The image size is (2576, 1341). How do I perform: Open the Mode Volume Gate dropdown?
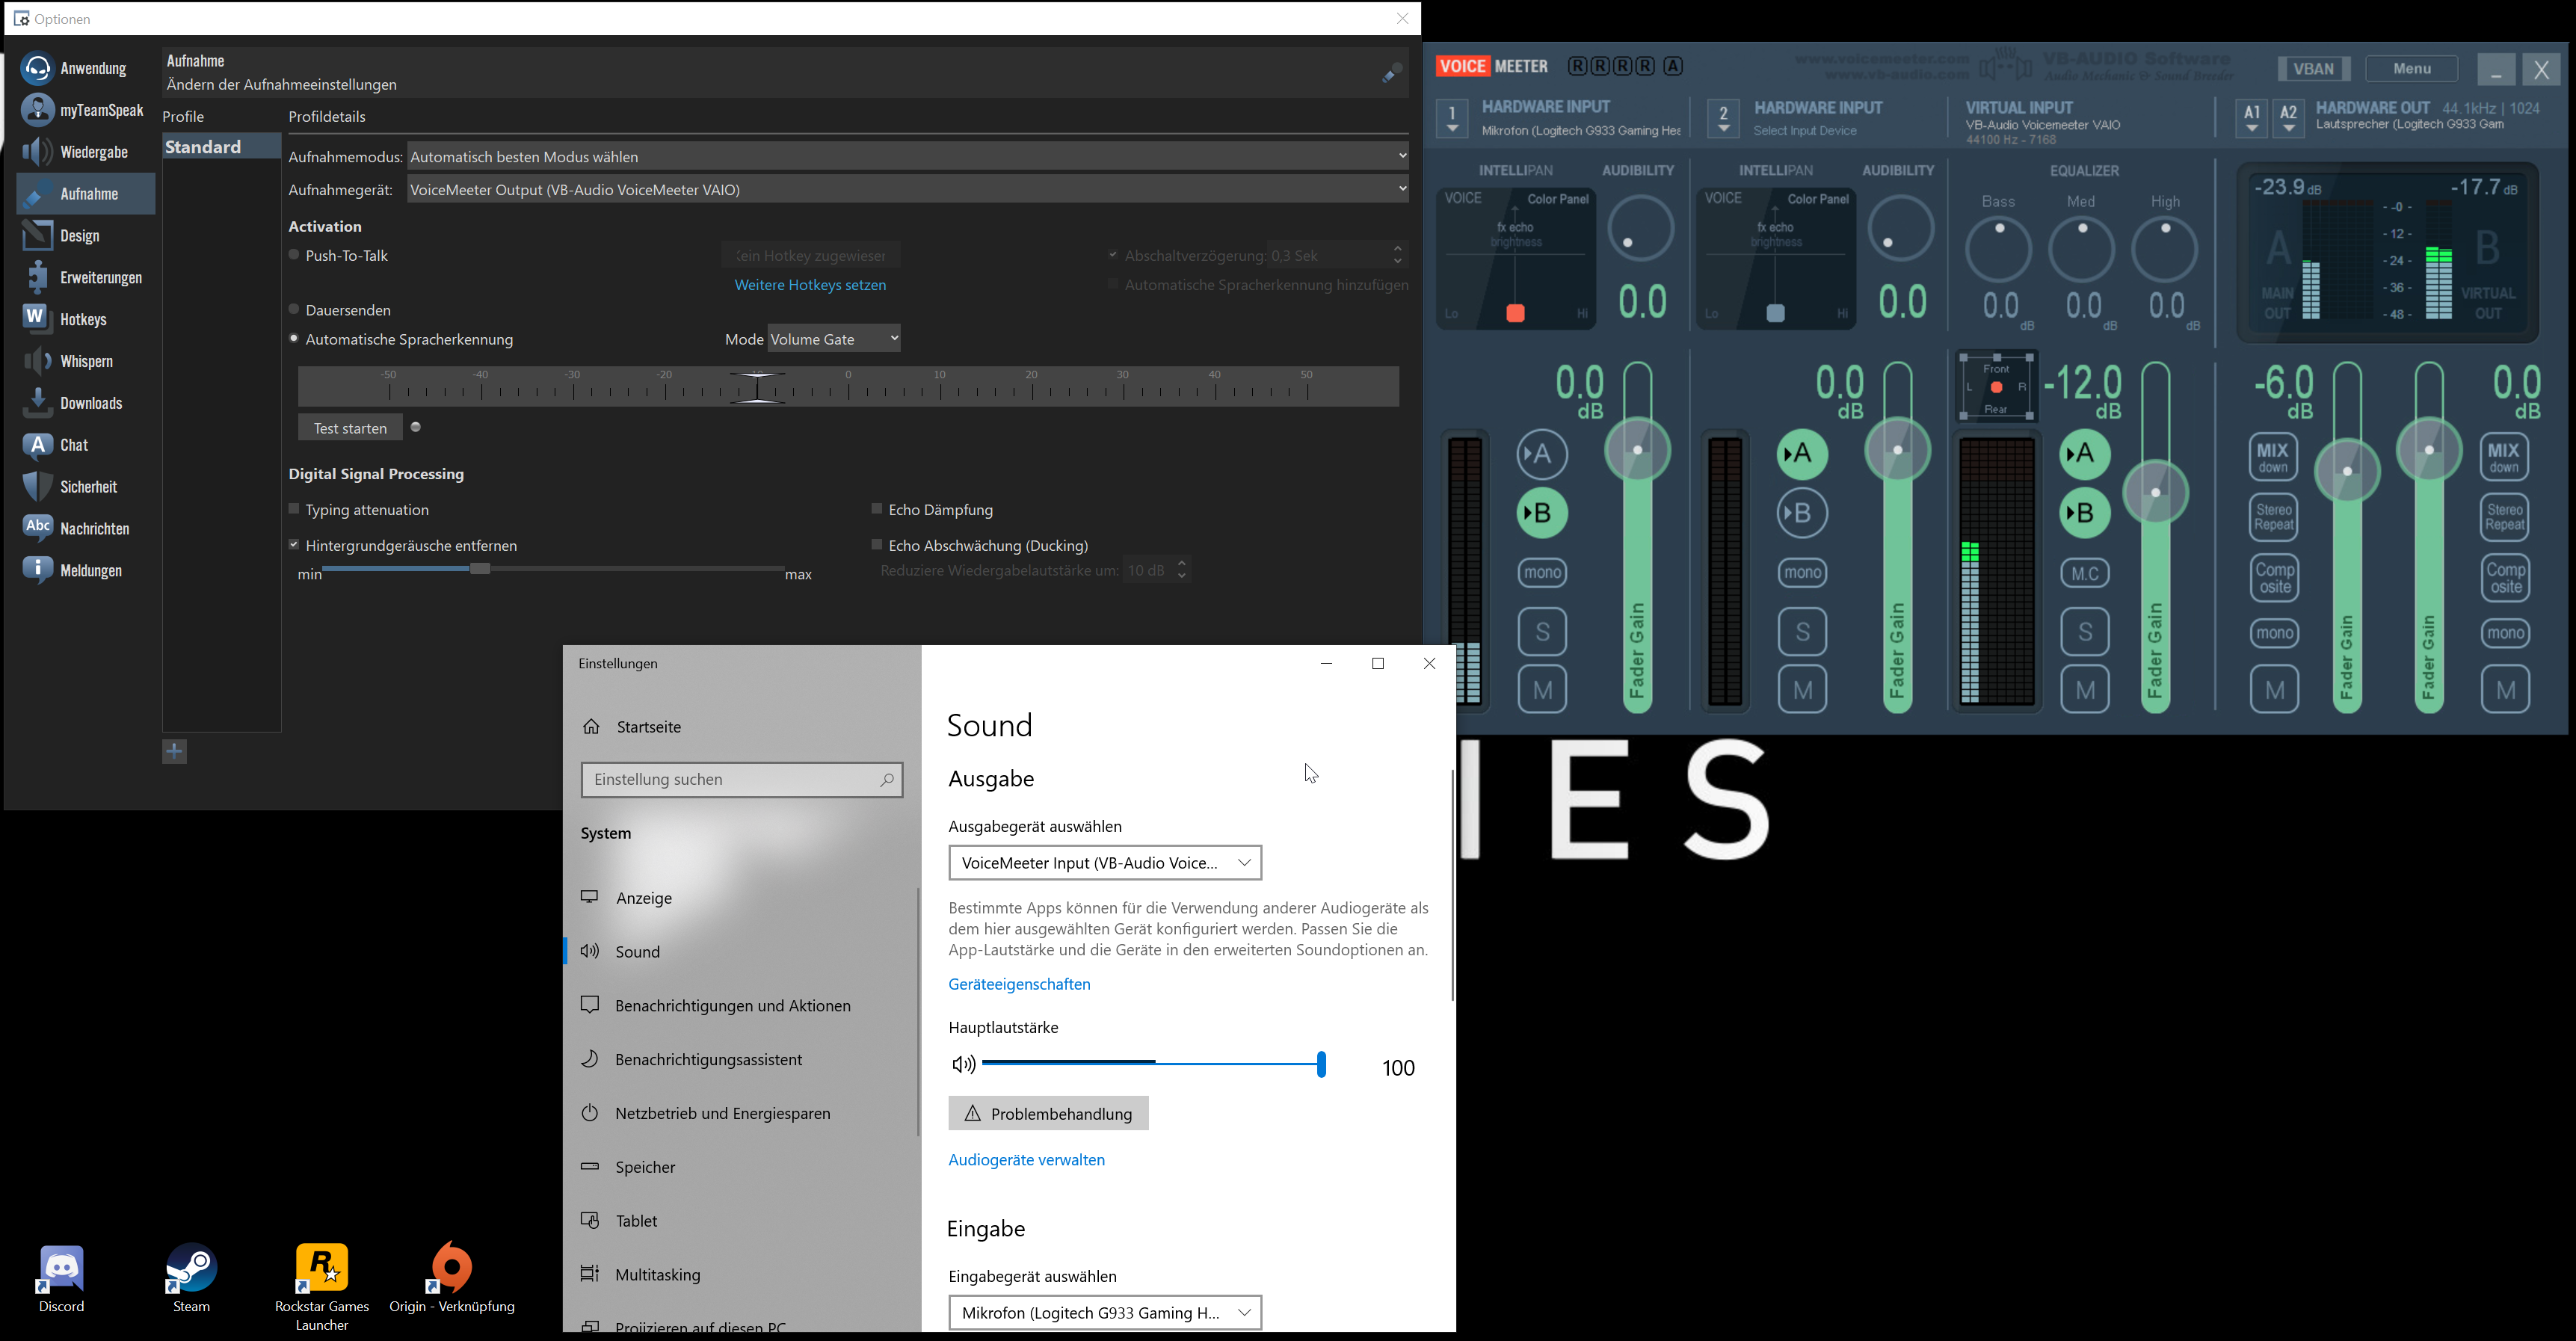(x=834, y=339)
